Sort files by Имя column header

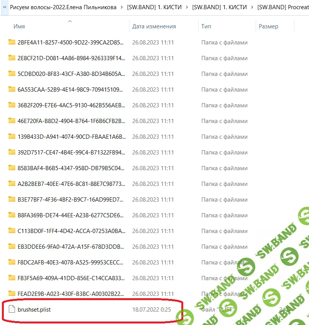click(x=19, y=26)
